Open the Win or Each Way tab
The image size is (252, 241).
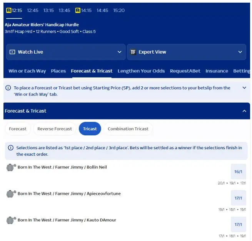click(x=27, y=71)
